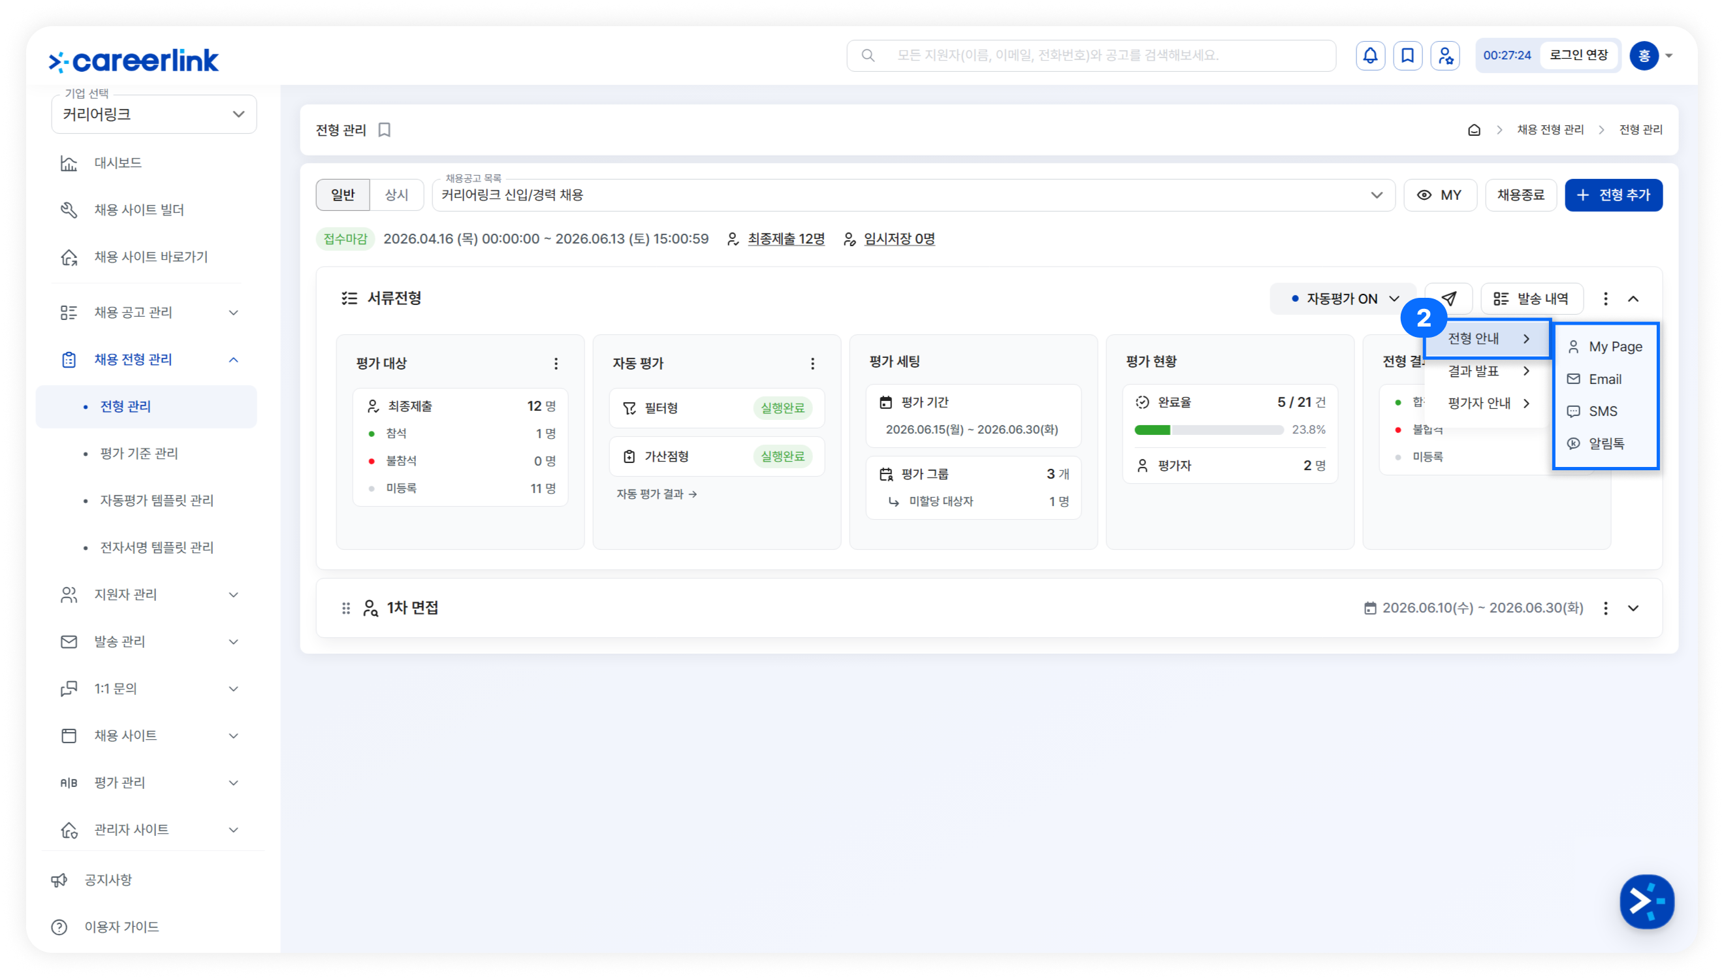This screenshot has height=979, width=1724.
Task: Expand 지원자 관리 menu
Action: pyautogui.click(x=146, y=595)
